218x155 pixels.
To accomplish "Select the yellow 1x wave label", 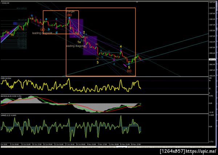I will pyautogui.click(x=79, y=42).
